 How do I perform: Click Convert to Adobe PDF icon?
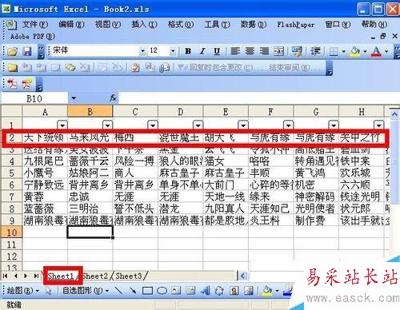click(12, 84)
